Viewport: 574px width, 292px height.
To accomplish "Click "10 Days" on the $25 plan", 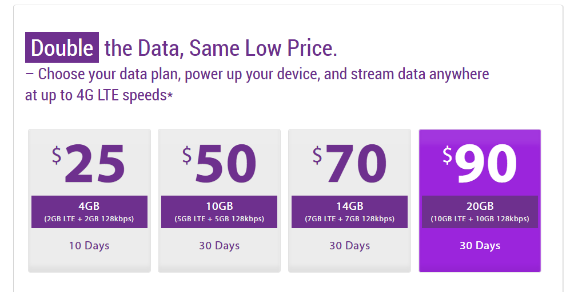I will 89,246.
